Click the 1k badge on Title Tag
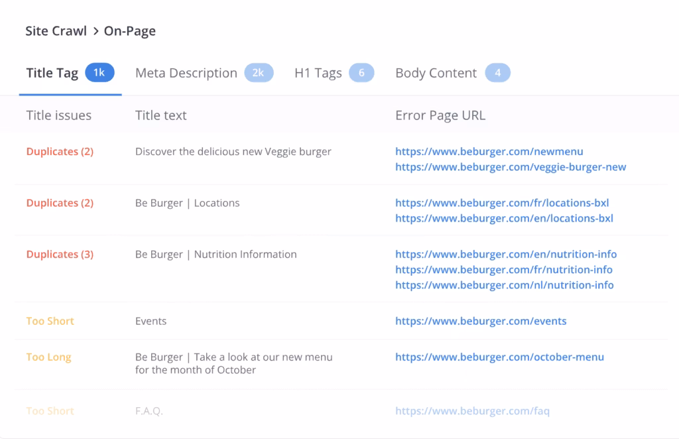Image resolution: width=679 pixels, height=439 pixels. pyautogui.click(x=99, y=73)
